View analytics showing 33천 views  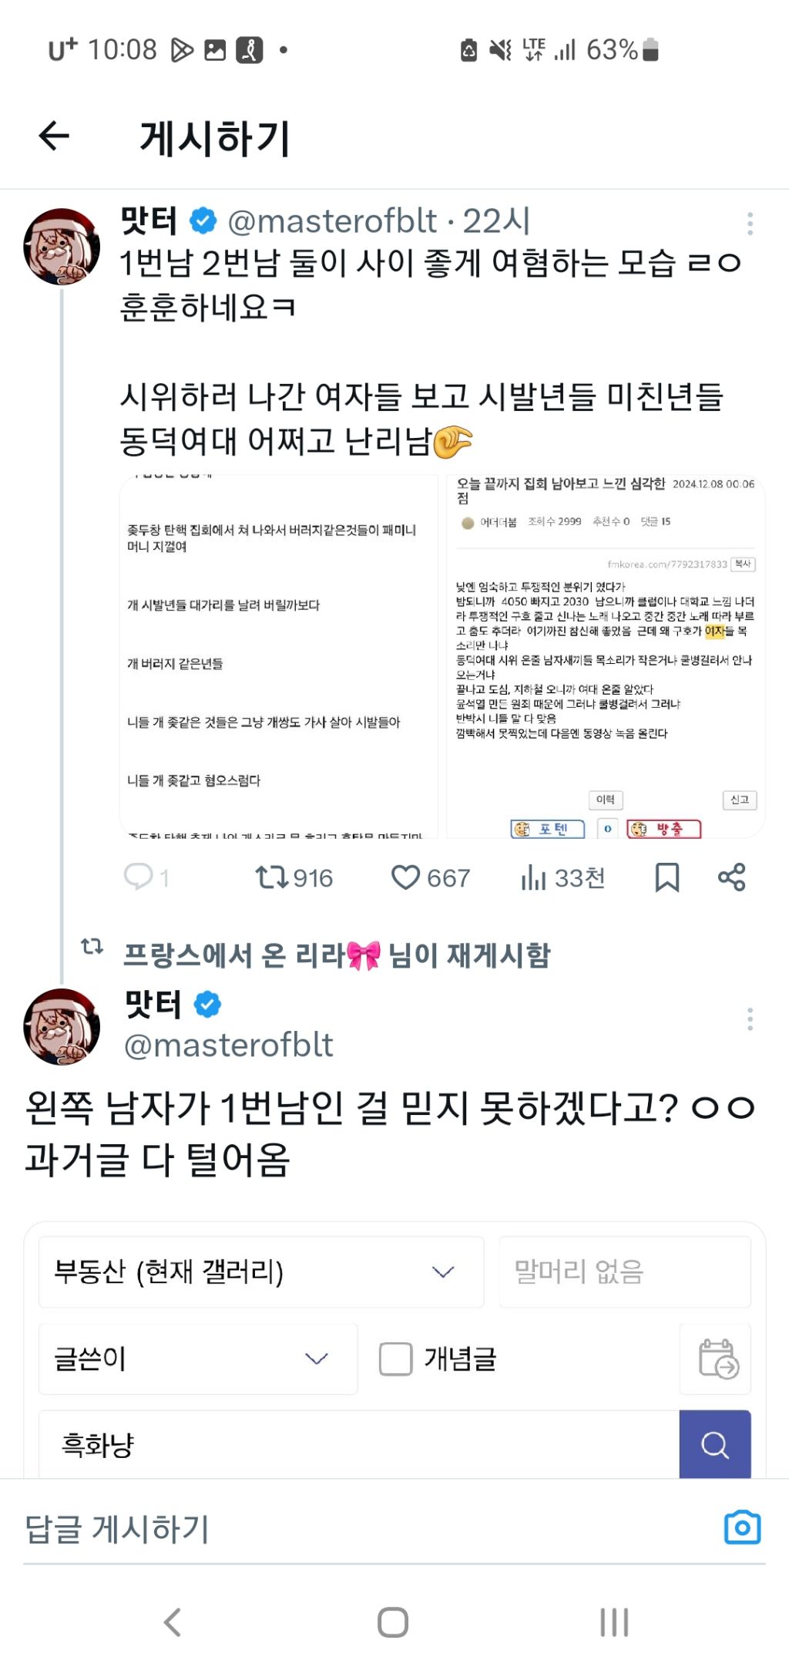pos(563,877)
